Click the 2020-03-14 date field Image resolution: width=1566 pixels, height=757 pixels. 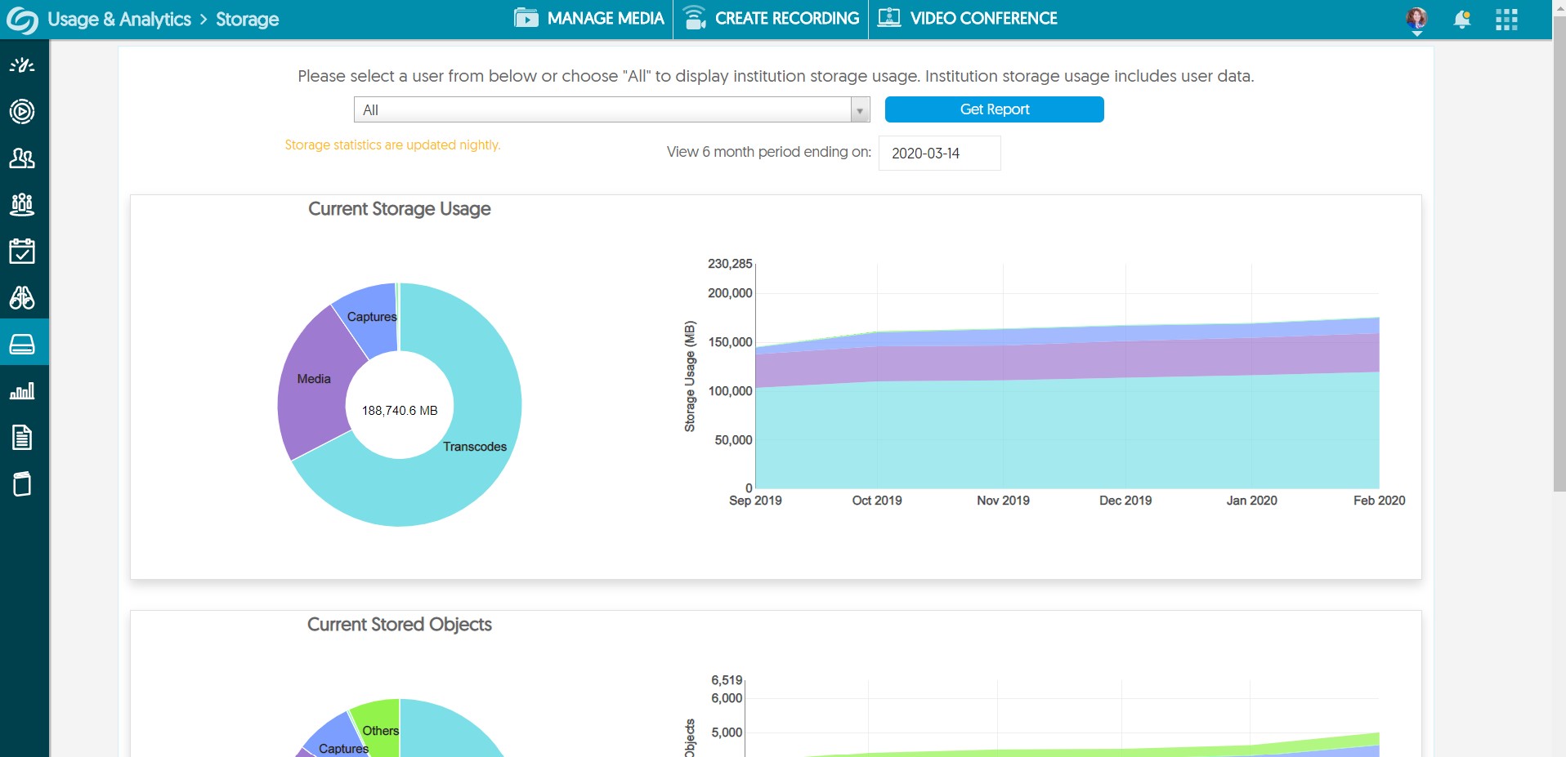click(x=938, y=152)
